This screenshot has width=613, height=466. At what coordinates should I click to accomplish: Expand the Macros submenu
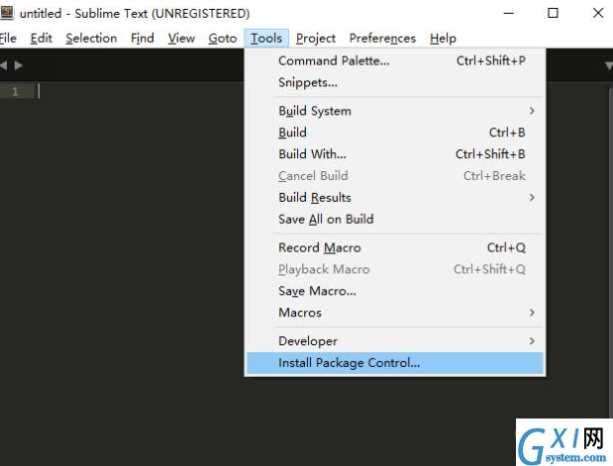click(395, 313)
